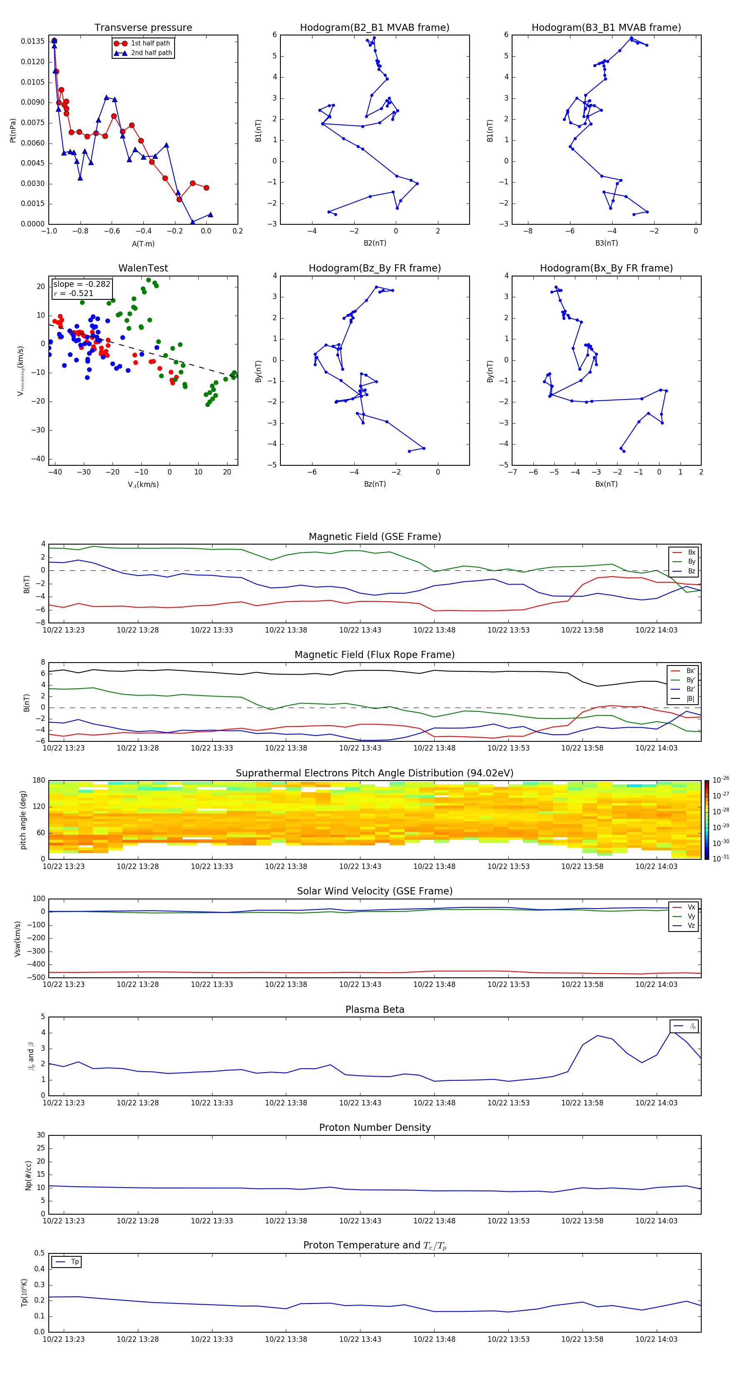Click the Vx legend entry
The width and height of the screenshot is (750, 1376).
tap(684, 907)
